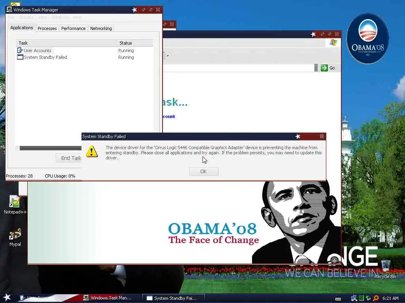This screenshot has width=405, height=303.
Task: Open the File menu in Task Manager
Action: tap(11, 17)
